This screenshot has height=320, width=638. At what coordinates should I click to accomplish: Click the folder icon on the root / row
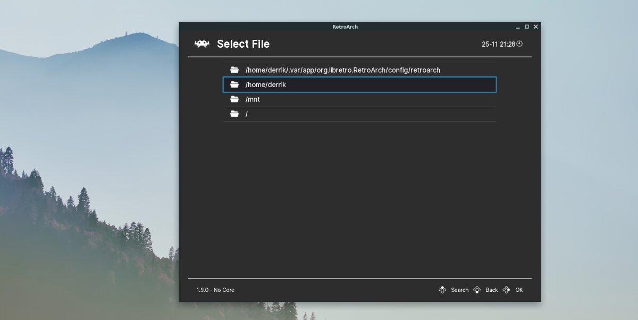point(234,114)
